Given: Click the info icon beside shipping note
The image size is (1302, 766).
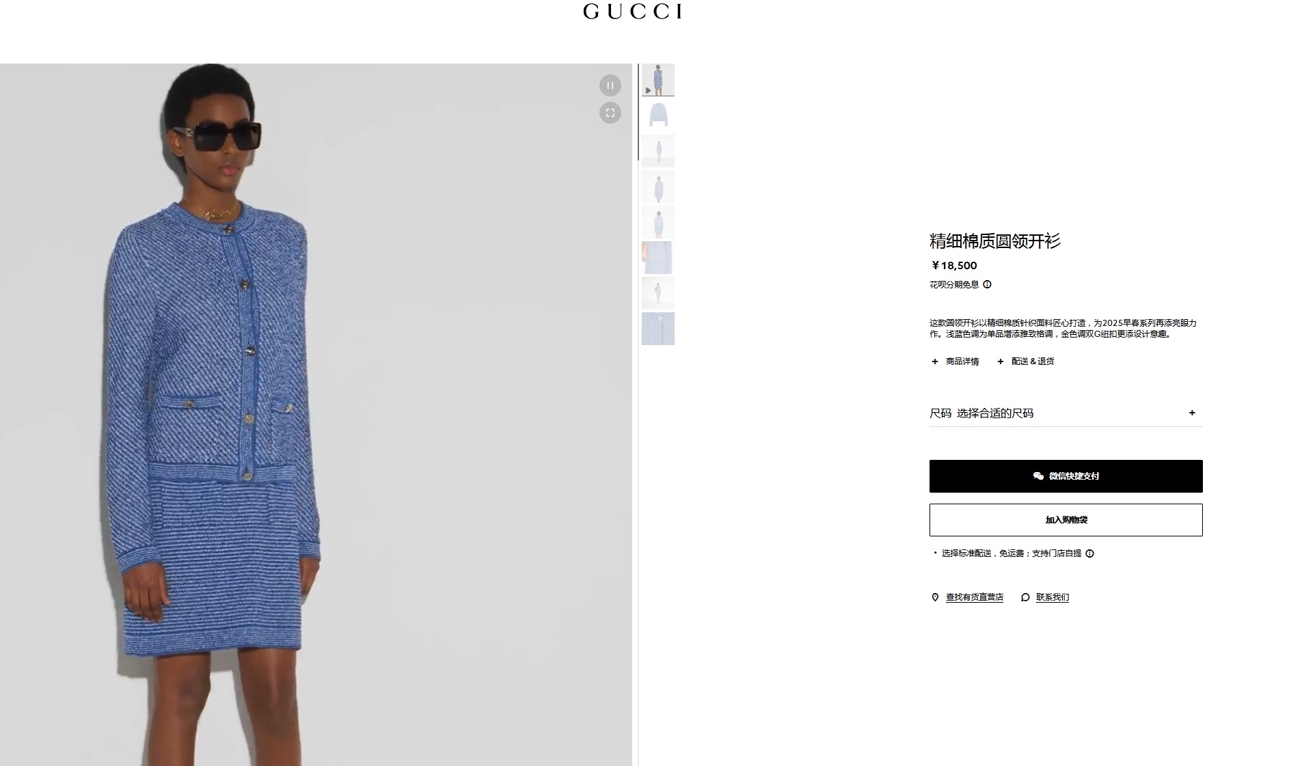Looking at the screenshot, I should (1089, 553).
